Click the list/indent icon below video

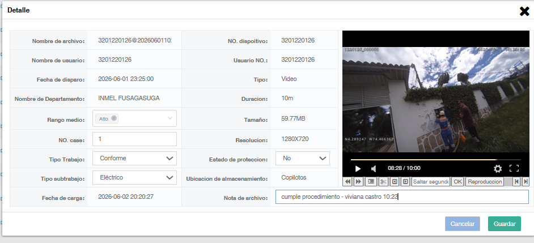(x=371, y=182)
